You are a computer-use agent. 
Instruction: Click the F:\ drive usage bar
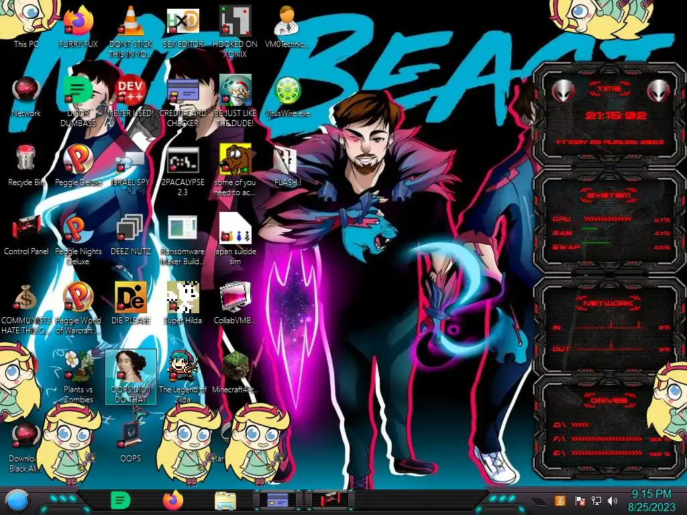pyautogui.click(x=606, y=439)
